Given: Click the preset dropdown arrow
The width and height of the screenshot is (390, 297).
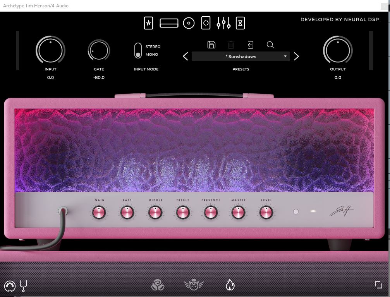Looking at the screenshot, I should point(285,57).
